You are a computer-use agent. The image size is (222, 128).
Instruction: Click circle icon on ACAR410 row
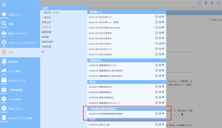pos(160,113)
